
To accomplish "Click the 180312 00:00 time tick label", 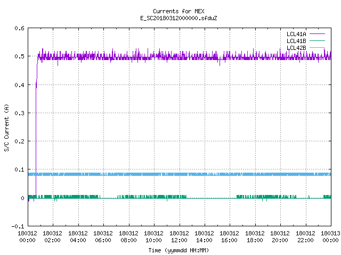I will [27, 237].
